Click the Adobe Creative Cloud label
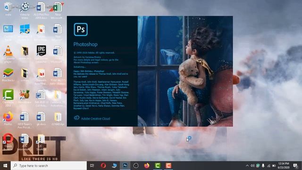 coord(95,119)
